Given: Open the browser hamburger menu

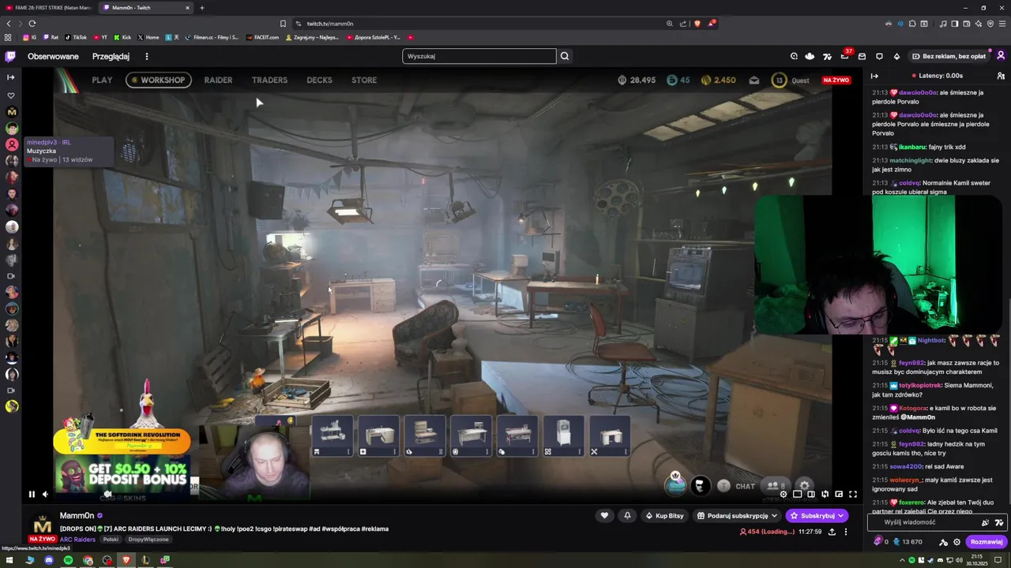Looking at the screenshot, I should click(1002, 24).
